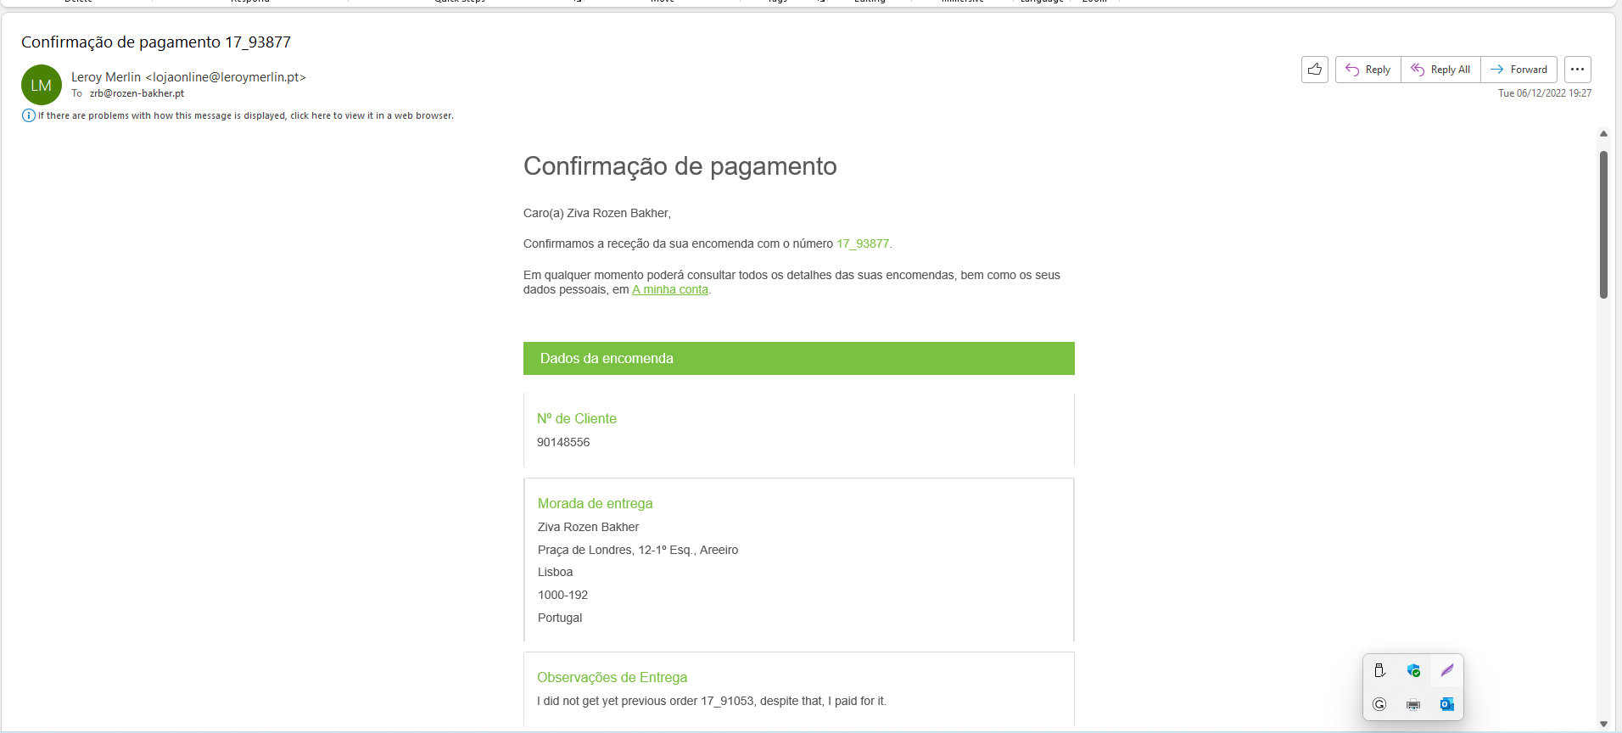
Task: Open order number link 17_93877
Action: (x=863, y=243)
